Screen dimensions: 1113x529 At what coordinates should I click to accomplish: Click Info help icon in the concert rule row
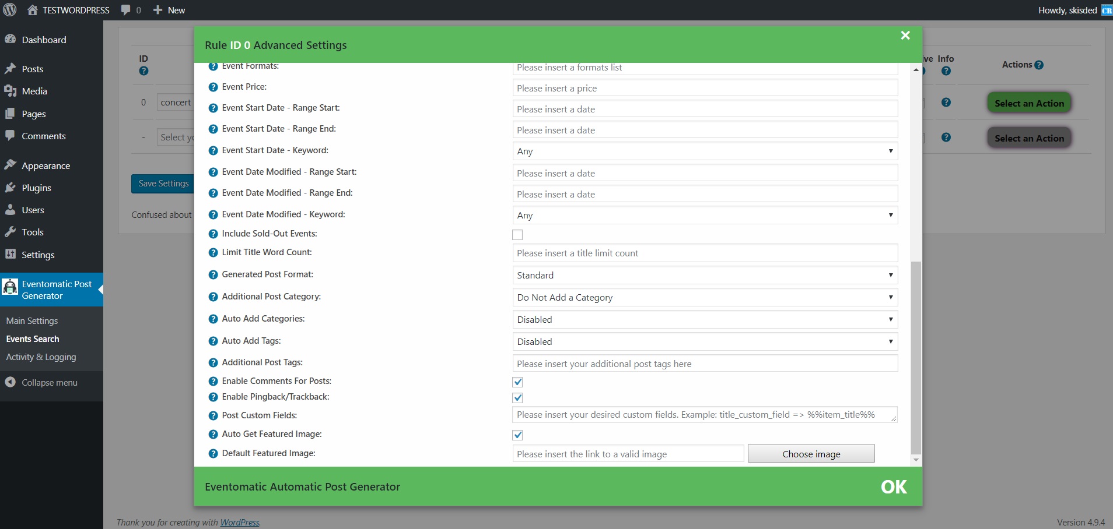point(946,103)
